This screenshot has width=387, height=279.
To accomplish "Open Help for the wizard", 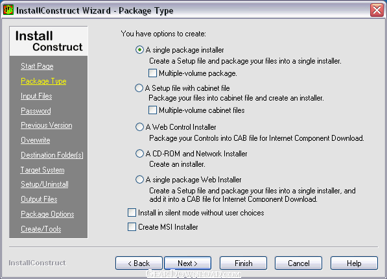I will pos(354,263).
